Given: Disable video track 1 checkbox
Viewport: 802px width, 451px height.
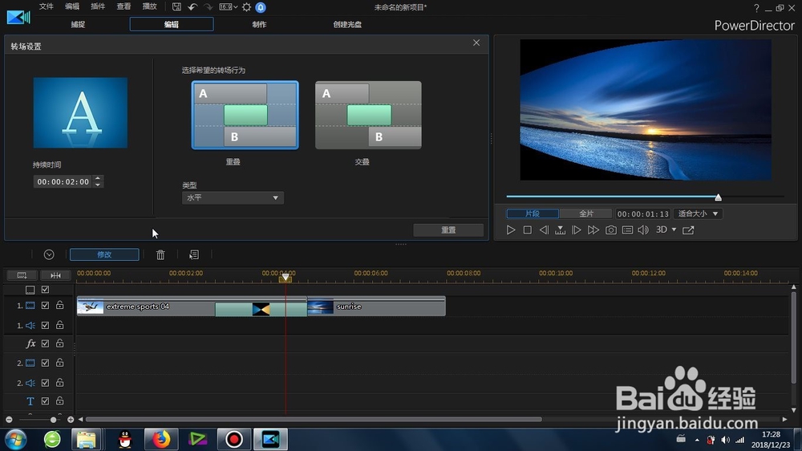Looking at the screenshot, I should [x=45, y=306].
